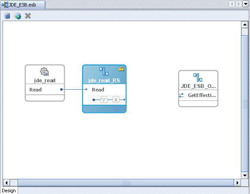
Task: Click the GetEffecti... two-way arrows icon
Action: [x=181, y=95]
